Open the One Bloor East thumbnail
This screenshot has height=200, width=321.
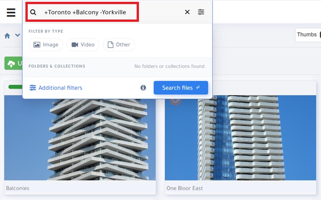click(x=240, y=138)
